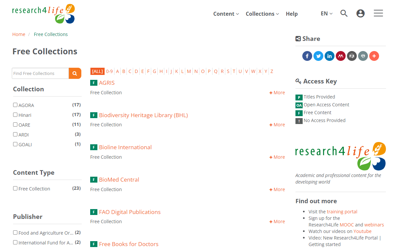Click the research4life logo in header

(44, 14)
